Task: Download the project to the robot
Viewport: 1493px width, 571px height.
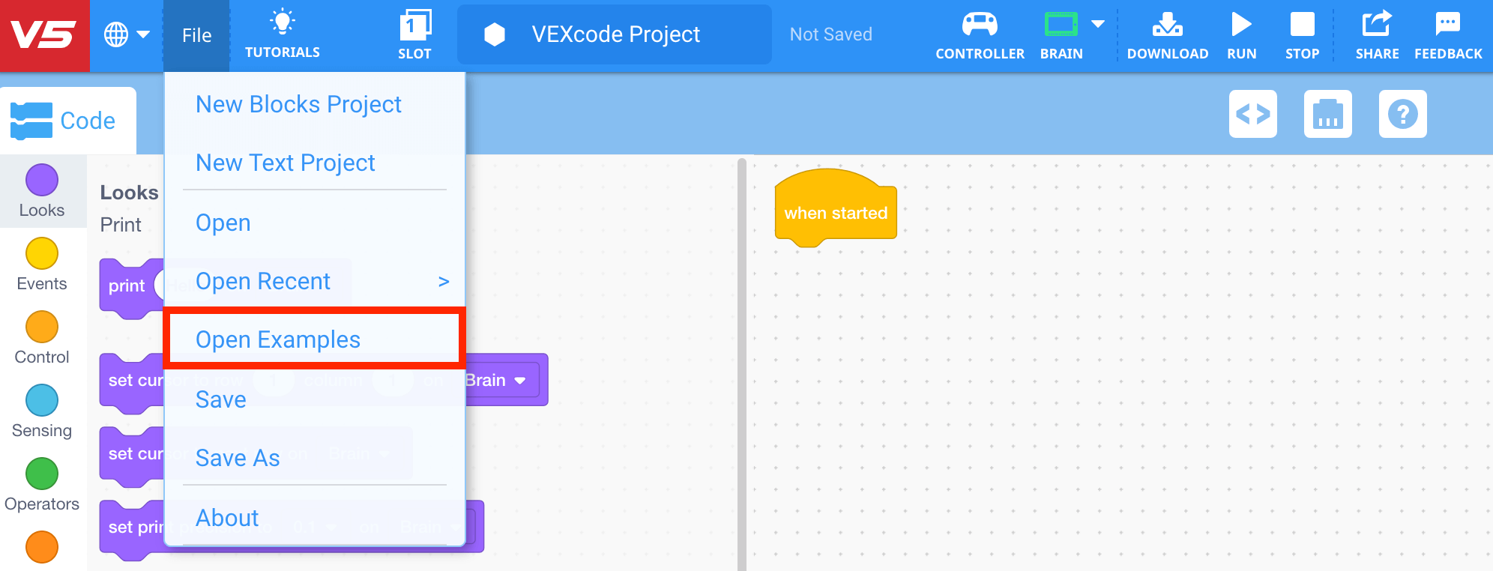Action: pyautogui.click(x=1167, y=34)
